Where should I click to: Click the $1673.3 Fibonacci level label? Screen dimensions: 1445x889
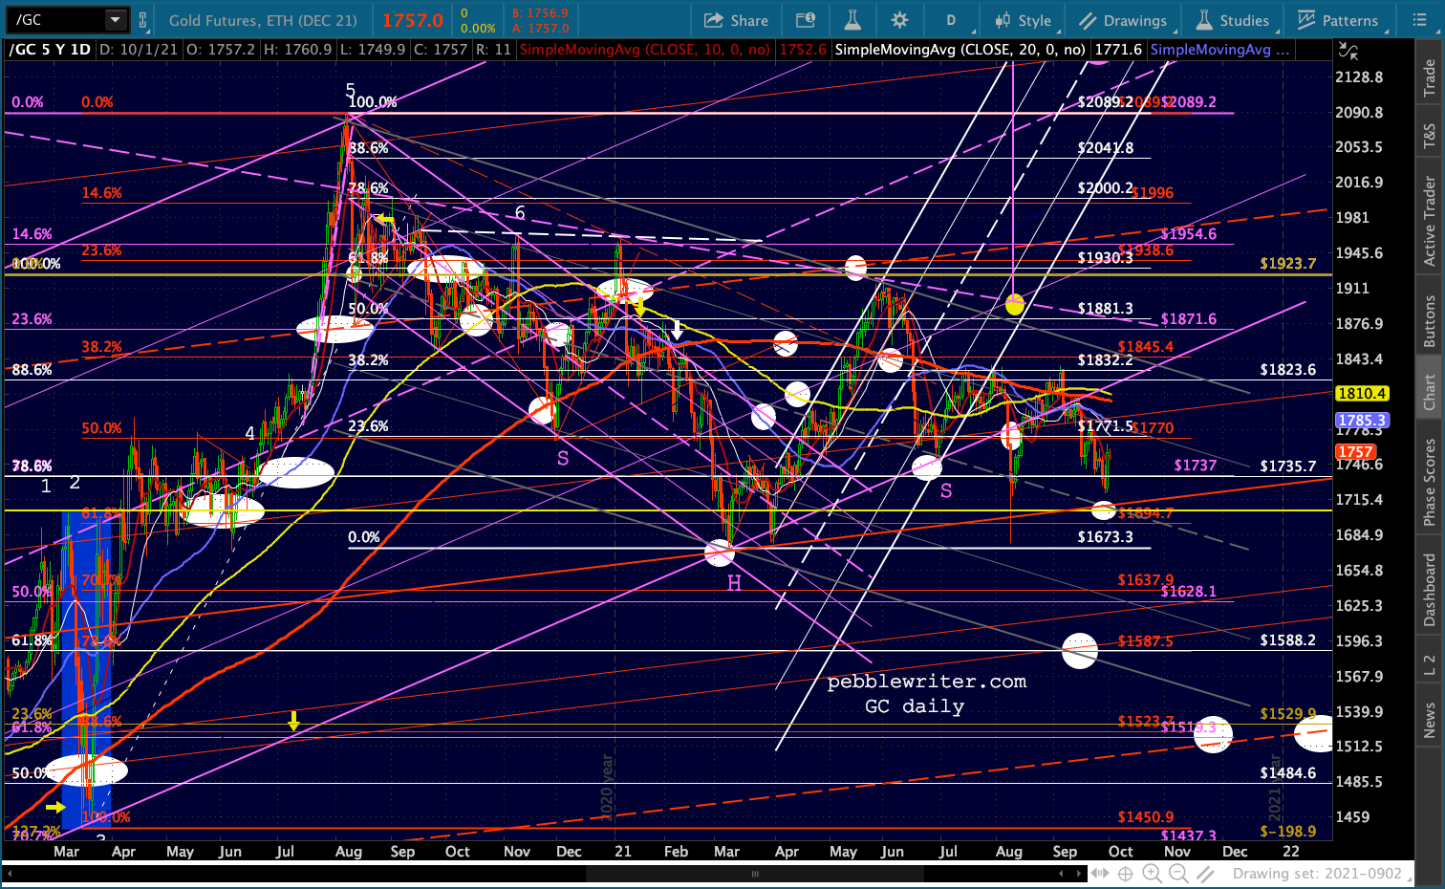[1105, 537]
